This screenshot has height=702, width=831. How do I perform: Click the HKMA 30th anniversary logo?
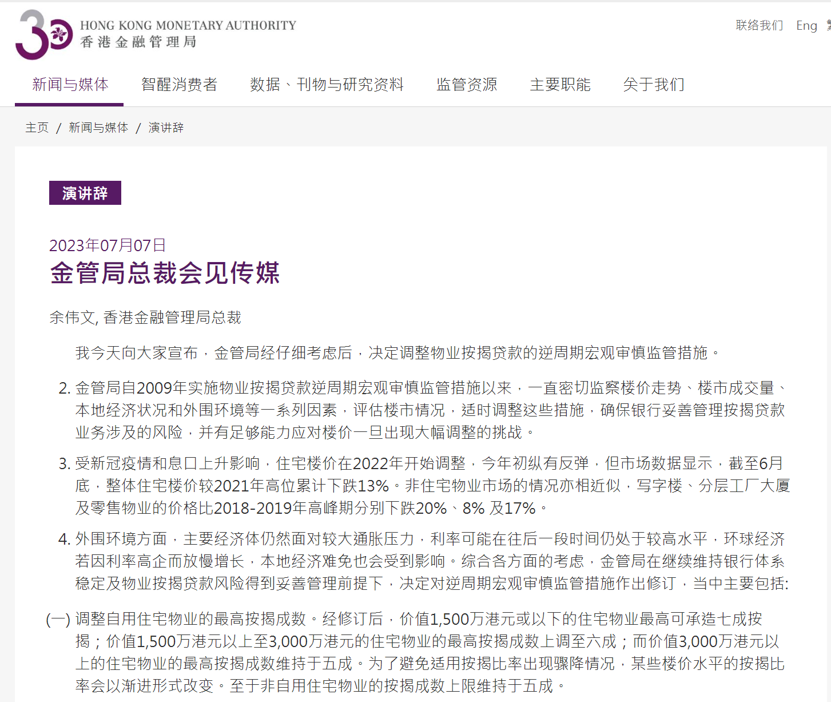(x=43, y=34)
